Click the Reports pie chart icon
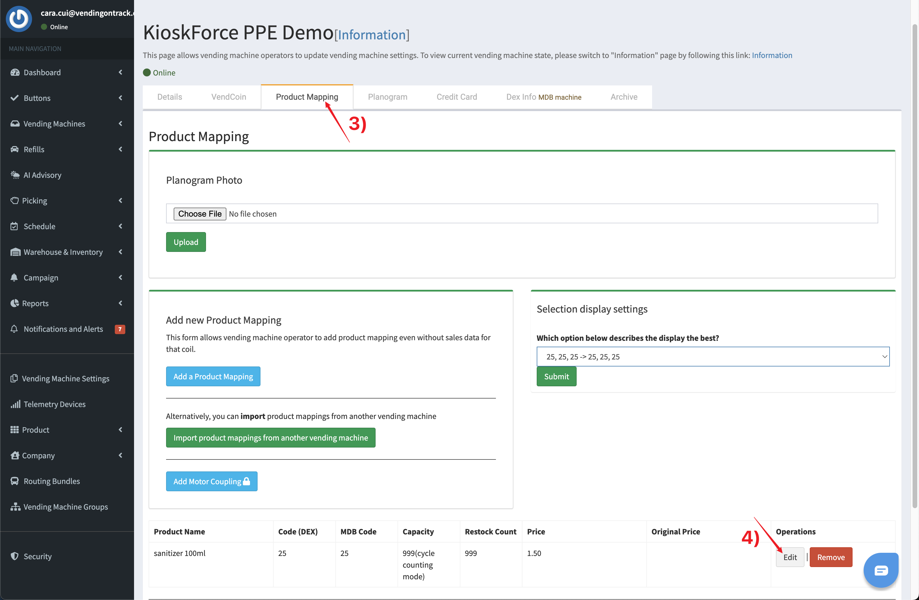This screenshot has height=600, width=919. coord(14,303)
